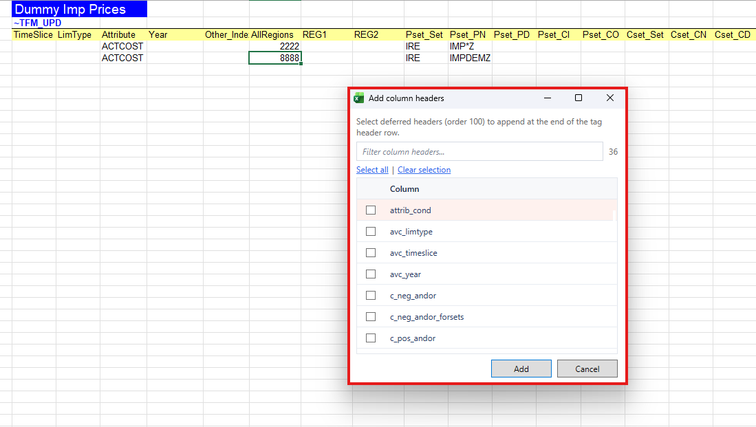This screenshot has width=756, height=427.
Task: Select the Dummy Imp Prices title cell
Action: pyautogui.click(x=80, y=9)
